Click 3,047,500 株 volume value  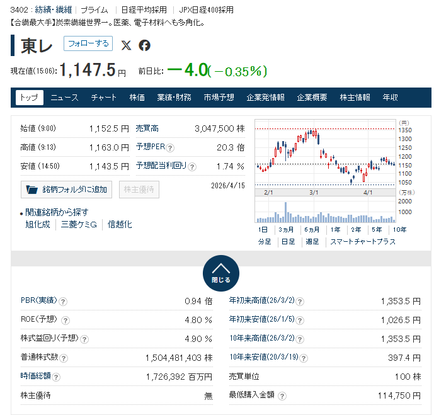click(x=220, y=128)
